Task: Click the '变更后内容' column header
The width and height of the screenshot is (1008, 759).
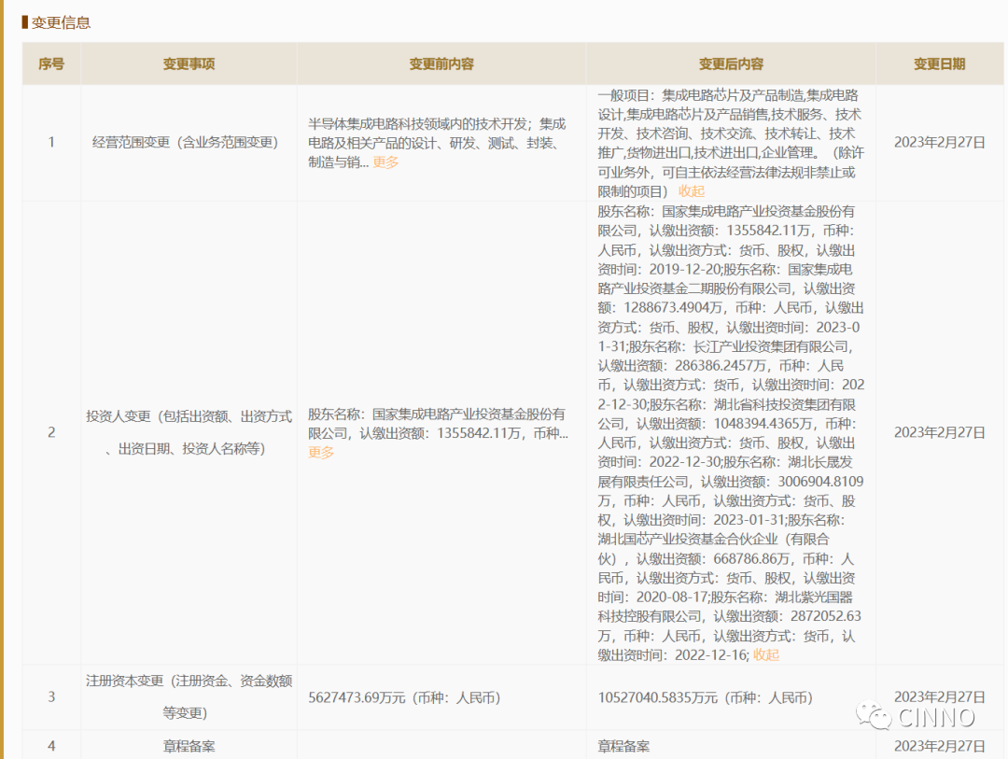Action: coord(731,63)
